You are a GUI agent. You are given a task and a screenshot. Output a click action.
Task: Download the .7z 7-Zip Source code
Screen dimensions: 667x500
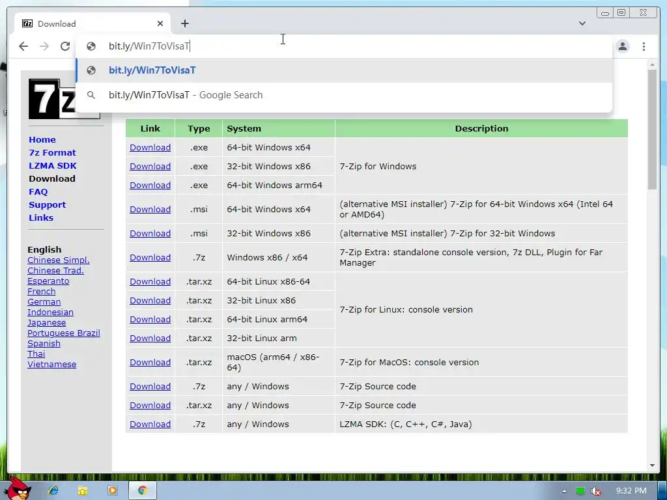click(150, 386)
